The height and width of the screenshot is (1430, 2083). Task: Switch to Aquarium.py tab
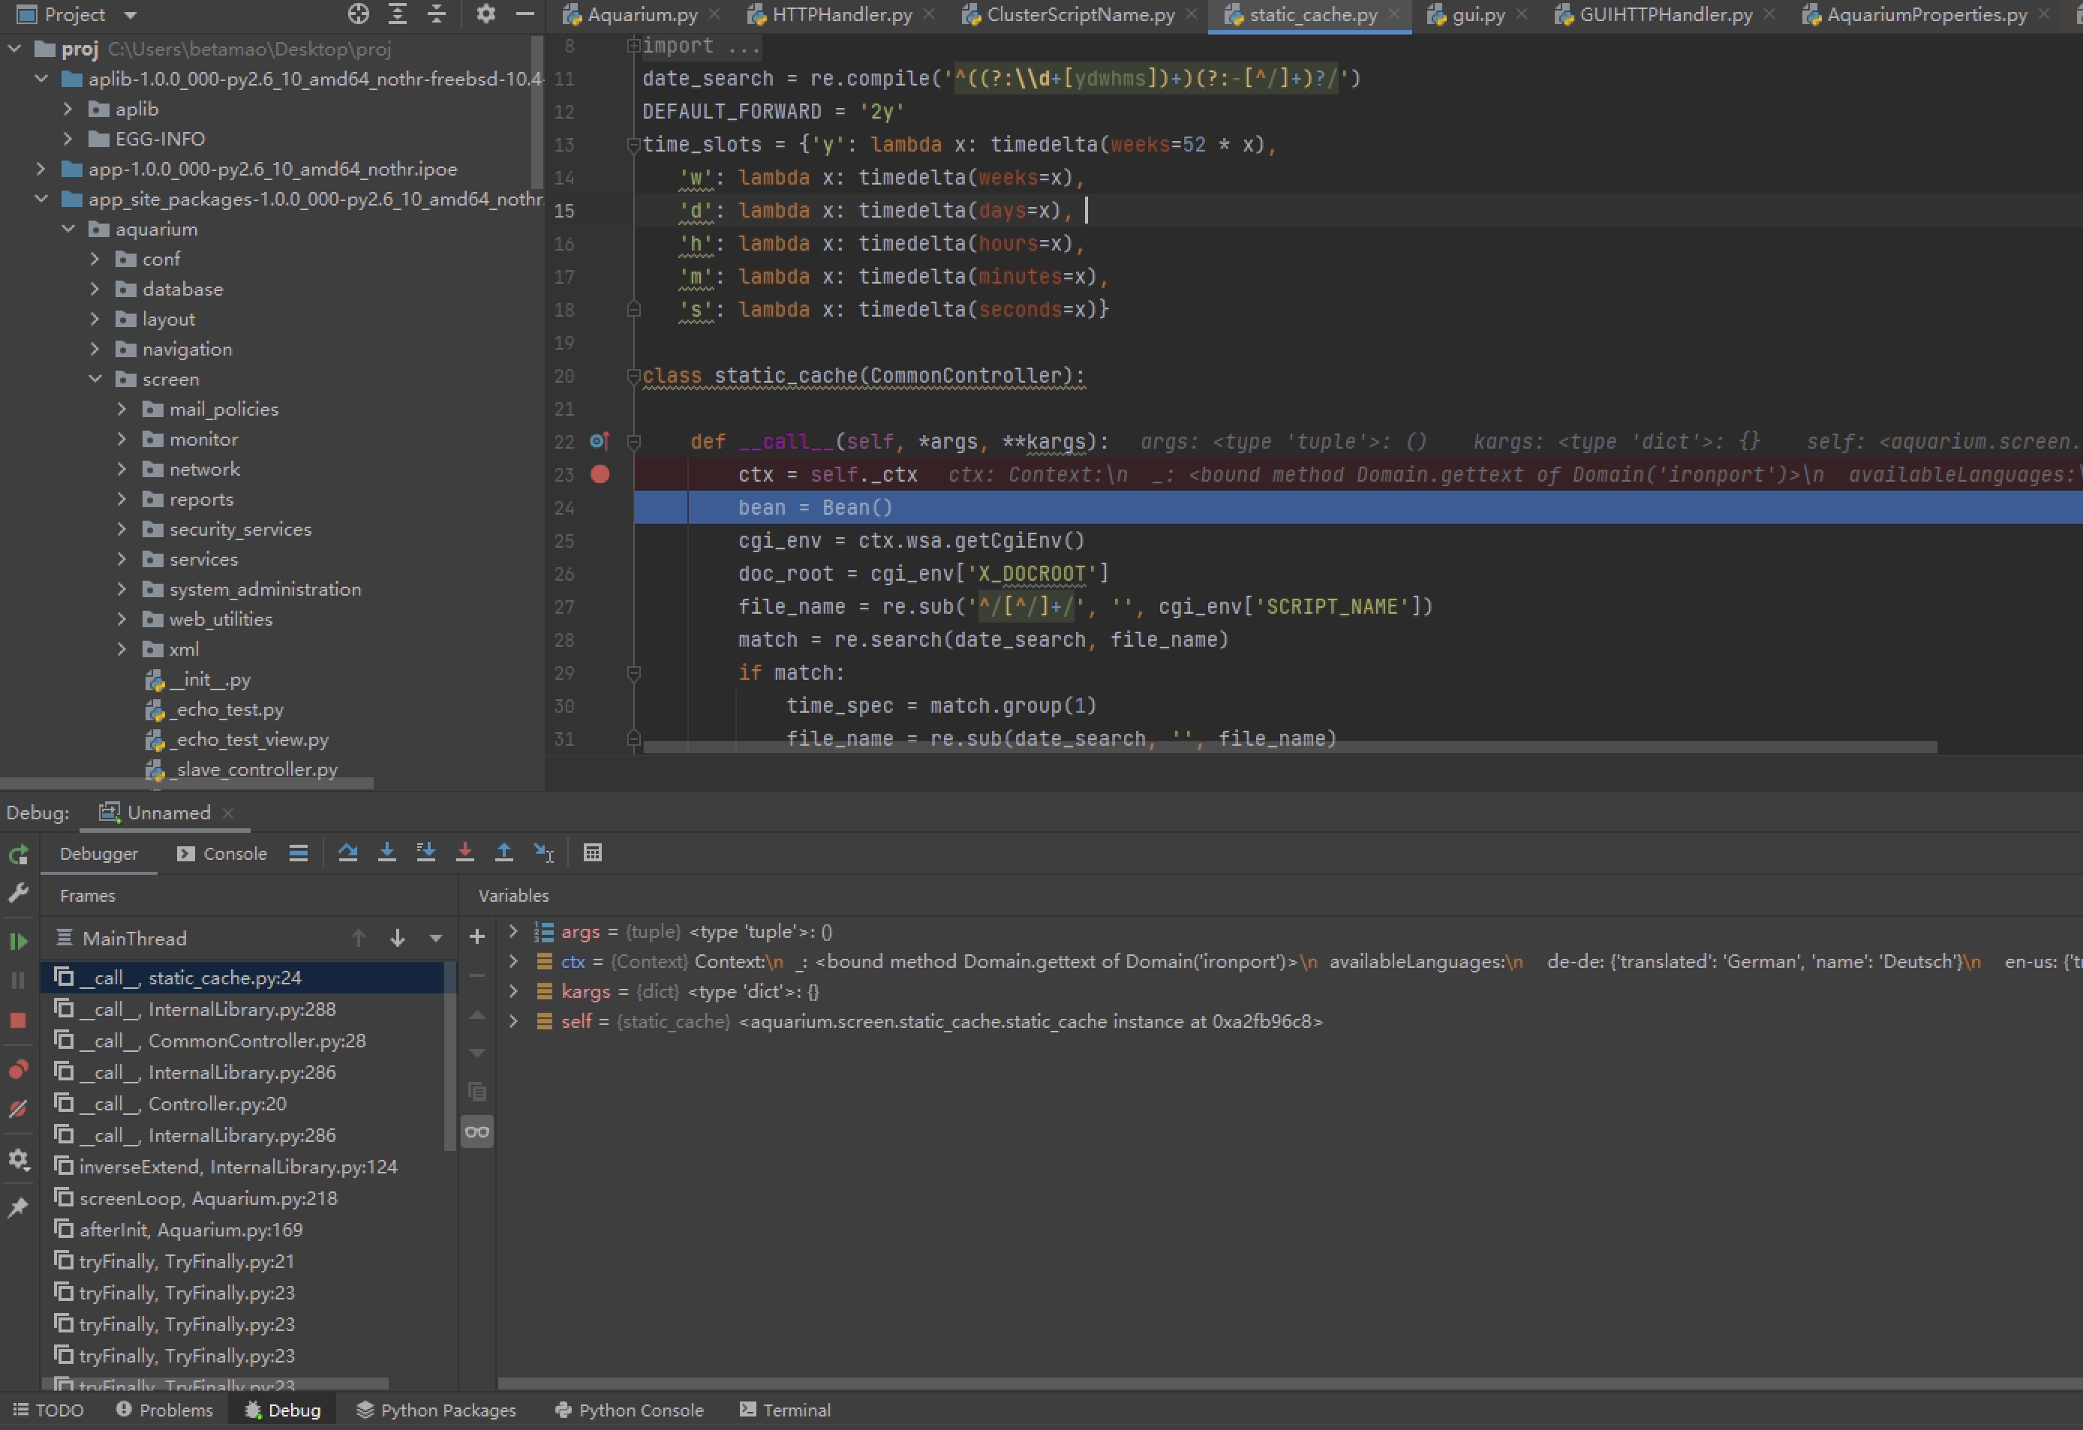pyautogui.click(x=641, y=14)
